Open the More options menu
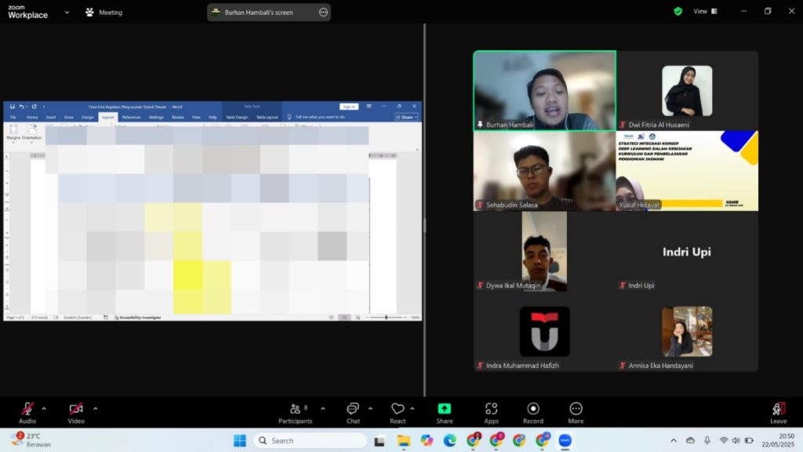Screen dimensions: 803x452 pyautogui.click(x=576, y=412)
